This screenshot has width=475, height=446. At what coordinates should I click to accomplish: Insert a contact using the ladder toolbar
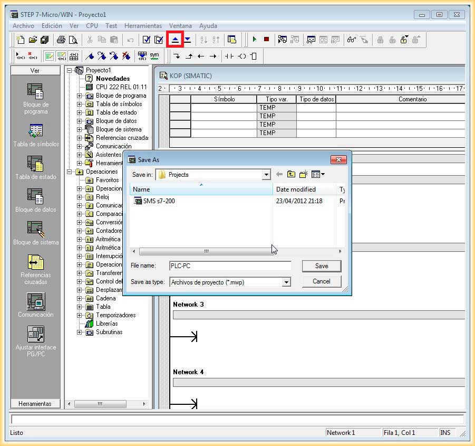[229, 56]
